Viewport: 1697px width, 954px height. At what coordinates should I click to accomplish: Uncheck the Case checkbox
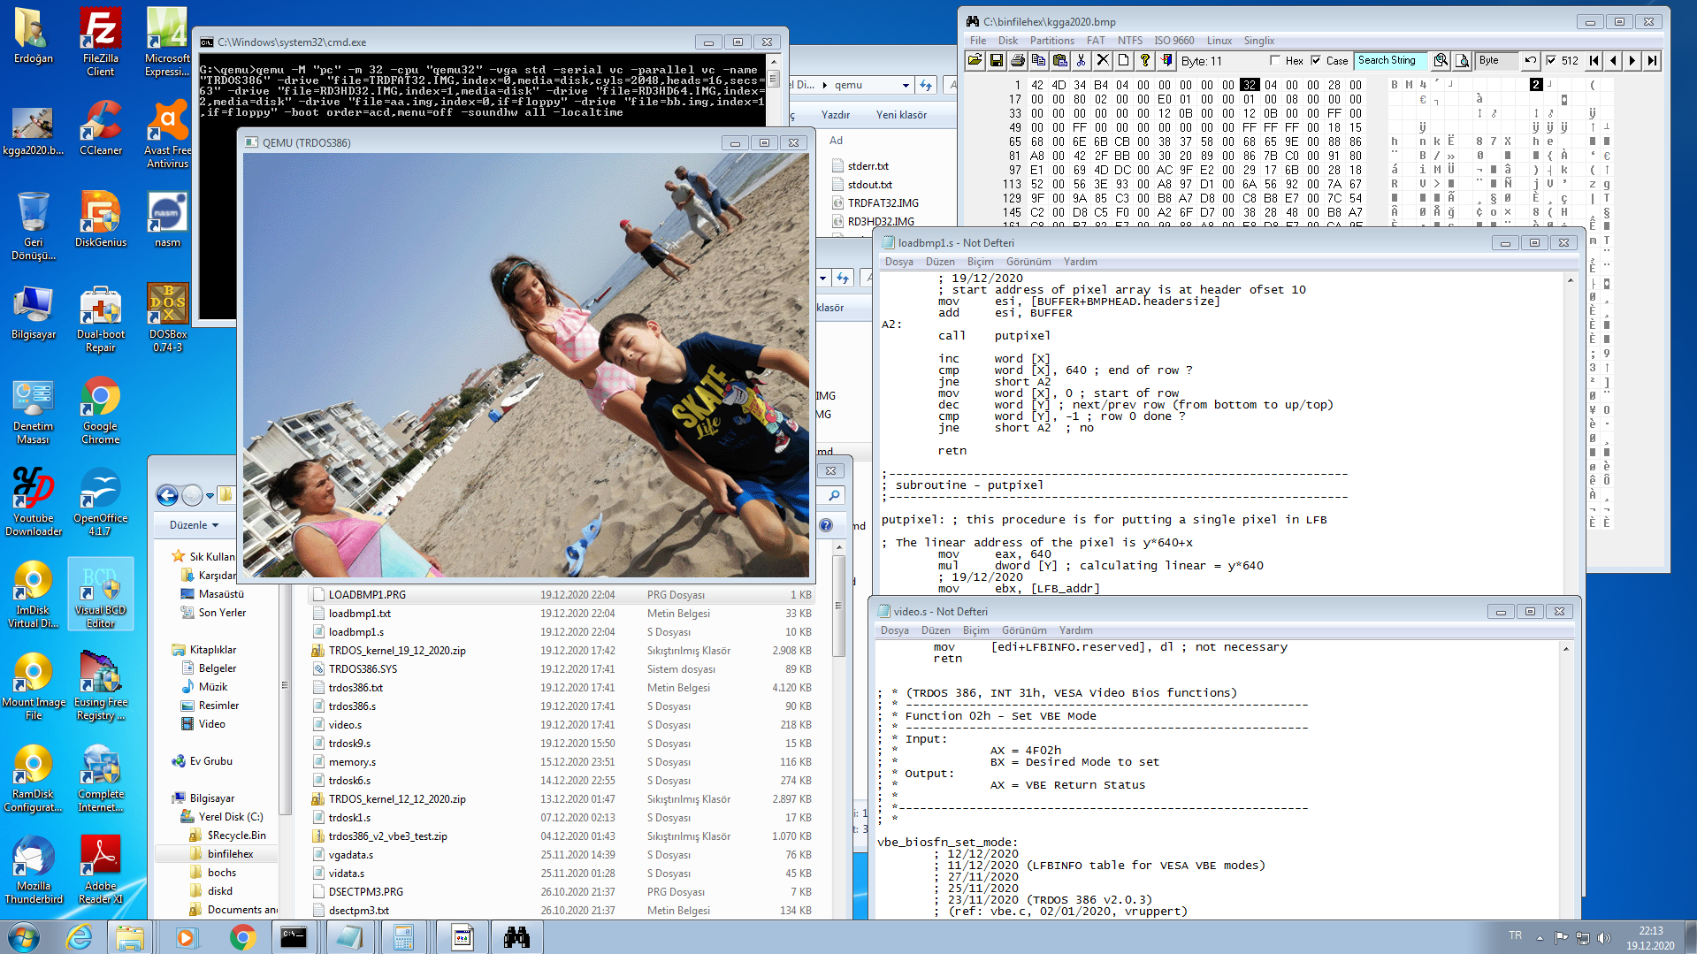[x=1317, y=61]
